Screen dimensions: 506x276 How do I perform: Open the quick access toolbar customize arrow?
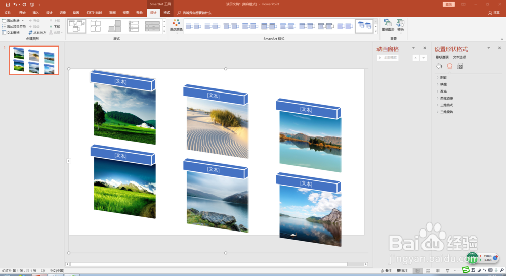pyautogui.click(x=39, y=4)
